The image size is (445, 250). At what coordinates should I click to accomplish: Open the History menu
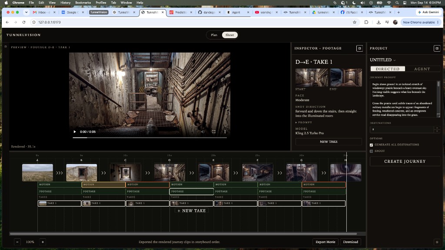65,3
